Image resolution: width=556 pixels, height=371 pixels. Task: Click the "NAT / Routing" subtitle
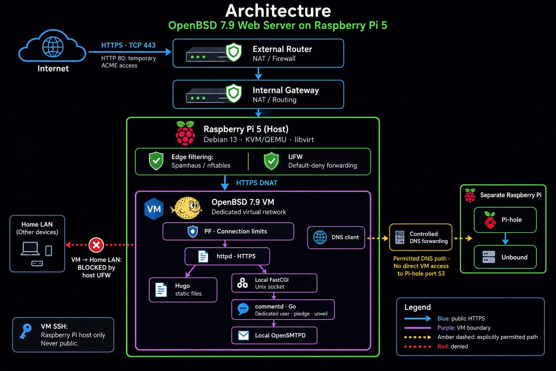coord(274,100)
